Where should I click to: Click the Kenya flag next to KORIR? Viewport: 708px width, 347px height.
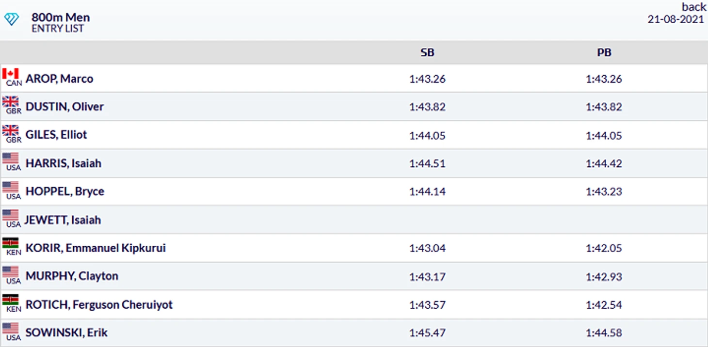[x=11, y=244]
